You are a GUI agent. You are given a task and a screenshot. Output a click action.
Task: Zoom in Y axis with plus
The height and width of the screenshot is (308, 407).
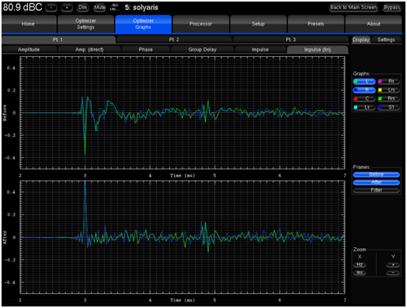pos(393,264)
